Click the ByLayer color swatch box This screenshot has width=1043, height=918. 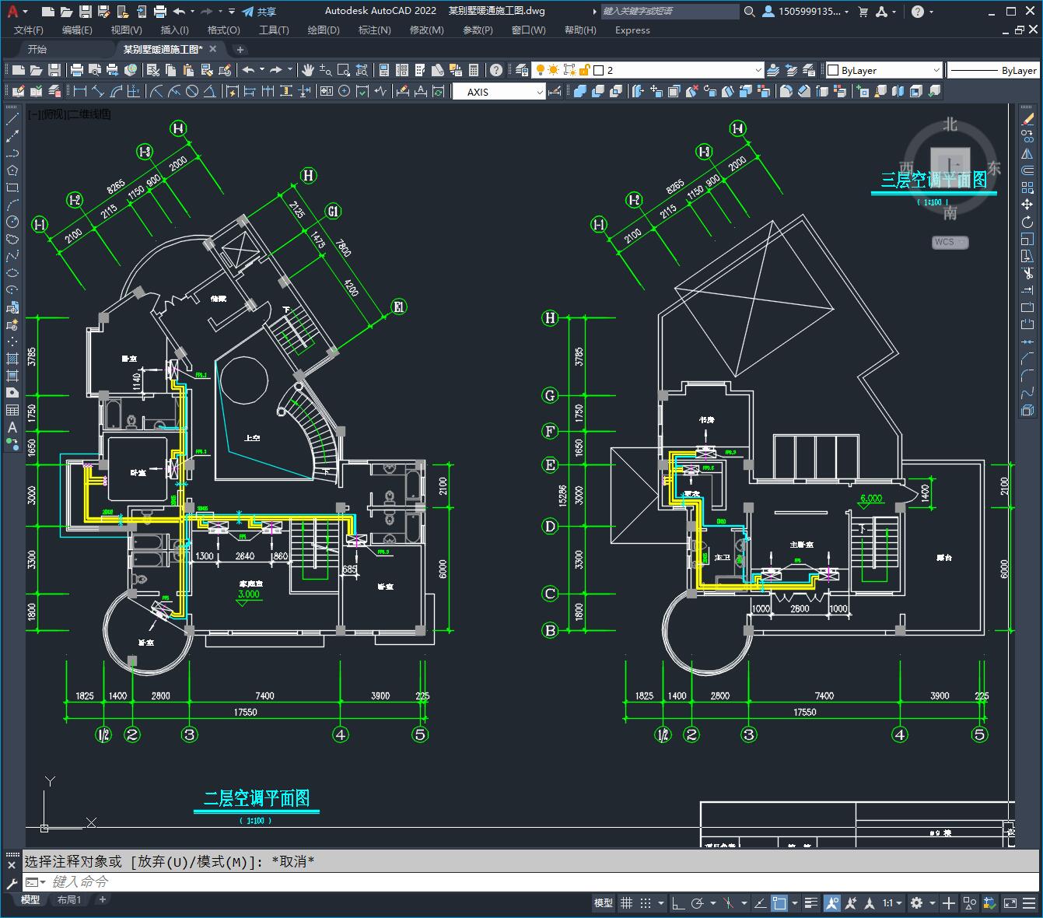(x=832, y=70)
